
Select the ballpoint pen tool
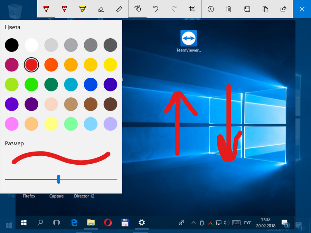[46, 9]
